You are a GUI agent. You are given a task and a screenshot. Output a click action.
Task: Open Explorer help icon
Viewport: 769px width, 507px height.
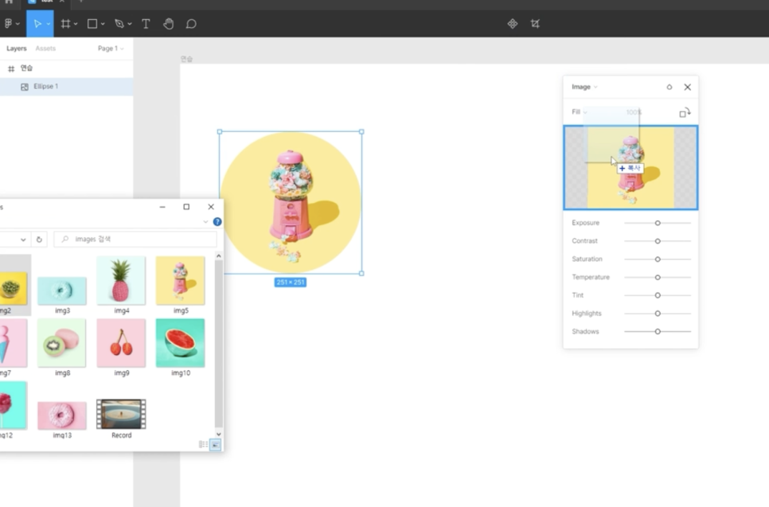pyautogui.click(x=217, y=221)
